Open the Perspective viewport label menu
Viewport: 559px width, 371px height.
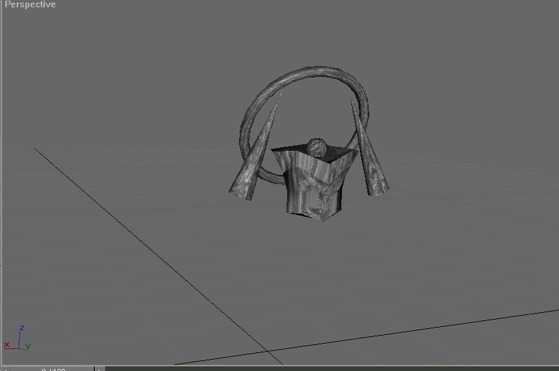tap(30, 5)
